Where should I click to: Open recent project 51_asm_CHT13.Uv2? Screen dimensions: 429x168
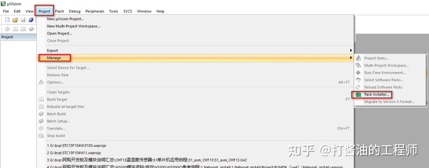tap(195, 160)
